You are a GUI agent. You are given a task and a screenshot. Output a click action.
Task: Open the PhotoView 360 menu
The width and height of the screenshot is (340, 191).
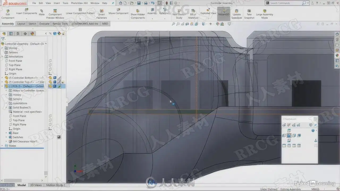[79, 3]
